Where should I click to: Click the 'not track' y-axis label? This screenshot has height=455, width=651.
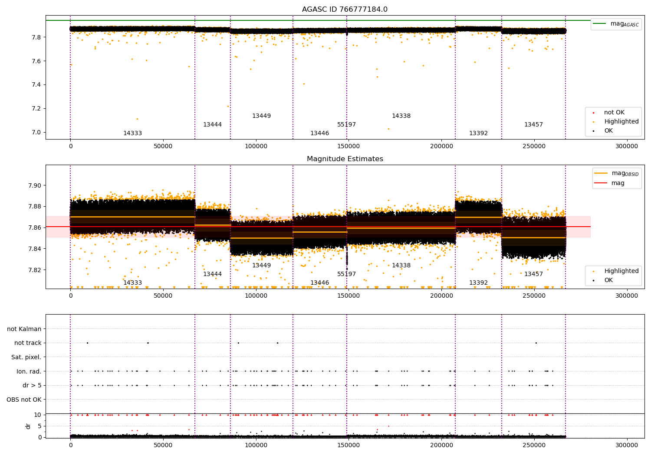(x=28, y=343)
